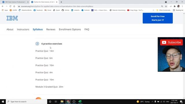Open the LEARN bookmark
The image size is (185, 104).
pos(13,10)
